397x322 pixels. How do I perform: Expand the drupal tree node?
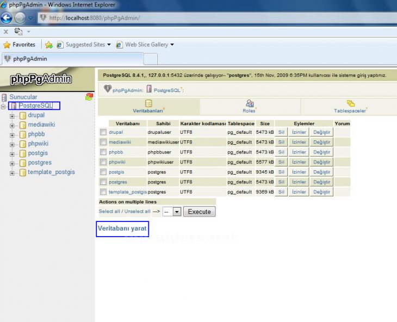click(x=12, y=116)
